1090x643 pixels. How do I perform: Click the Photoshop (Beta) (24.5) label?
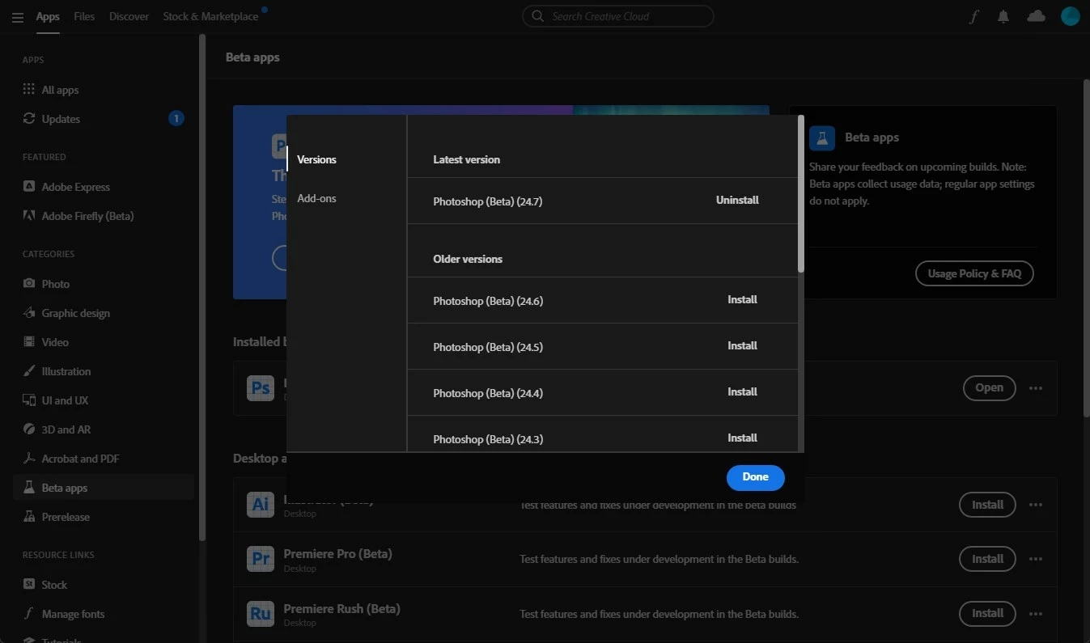[488, 347]
